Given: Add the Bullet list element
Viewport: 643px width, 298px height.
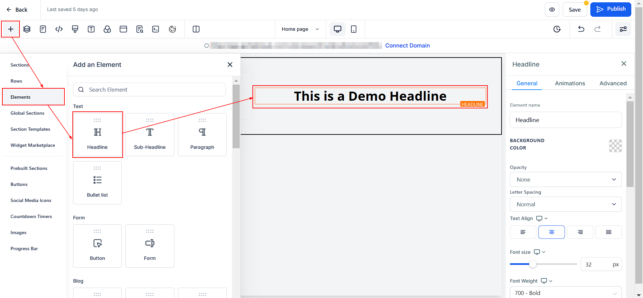Looking at the screenshot, I should pyautogui.click(x=98, y=183).
